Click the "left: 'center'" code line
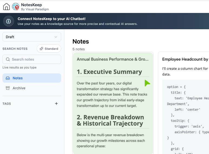 (x=187, y=110)
